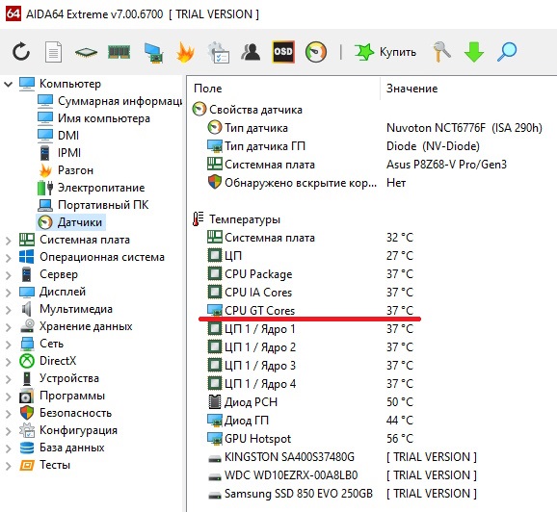The width and height of the screenshot is (557, 512).
Task: Open the magnifier search icon
Action: click(x=507, y=52)
